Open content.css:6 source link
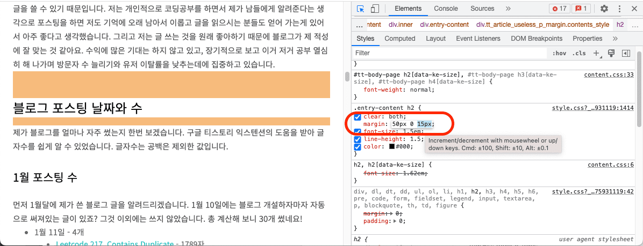 pyautogui.click(x=611, y=165)
